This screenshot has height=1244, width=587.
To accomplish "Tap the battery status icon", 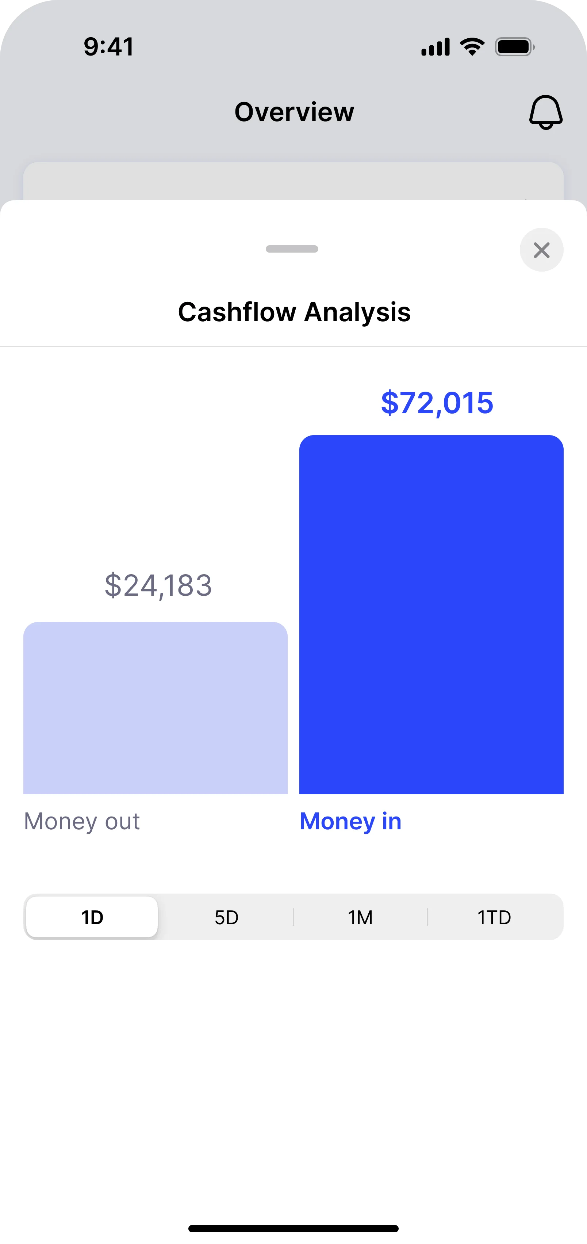I will click(x=514, y=47).
